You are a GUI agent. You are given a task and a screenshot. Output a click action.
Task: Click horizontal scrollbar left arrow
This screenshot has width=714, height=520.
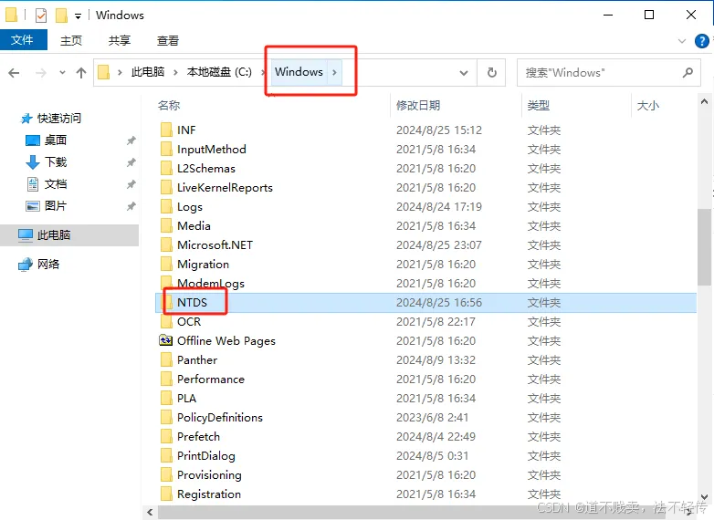[x=151, y=513]
